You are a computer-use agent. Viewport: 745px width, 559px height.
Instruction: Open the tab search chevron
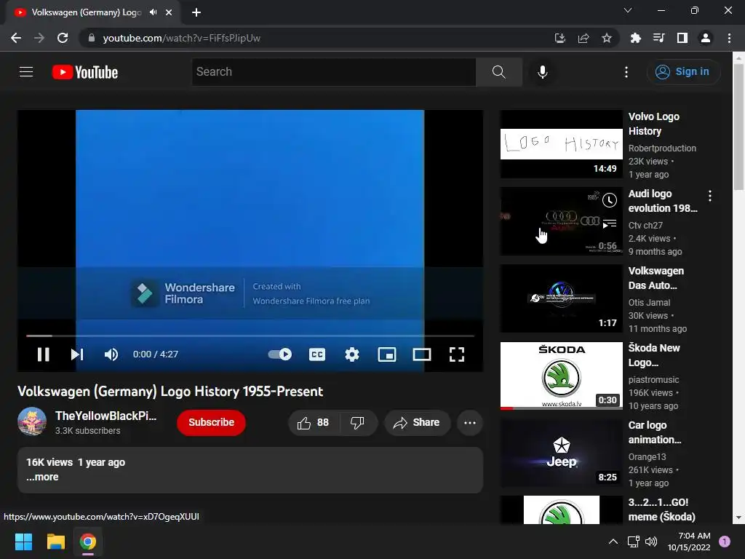coord(628,10)
